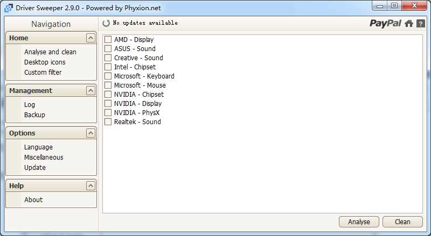Open Analyse and clean page
Screen dimensions: 431x236
pyautogui.click(x=50, y=52)
